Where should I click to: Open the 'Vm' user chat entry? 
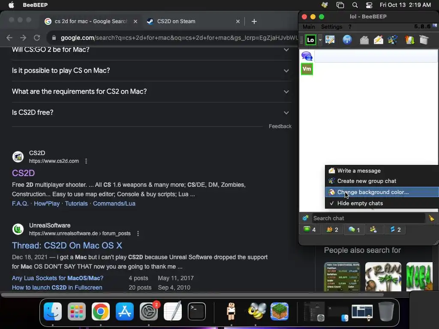307,69
